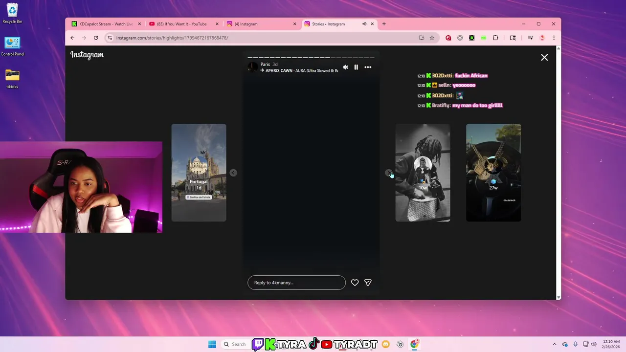Expand the system tray hidden icons chevron
Image resolution: width=626 pixels, height=352 pixels.
coord(554,344)
